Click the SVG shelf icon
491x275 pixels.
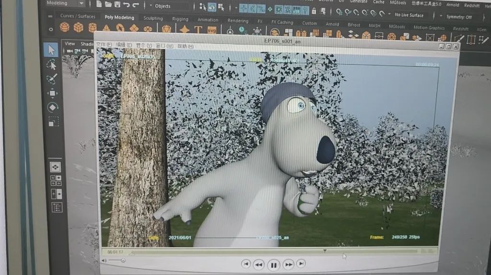coord(211,30)
